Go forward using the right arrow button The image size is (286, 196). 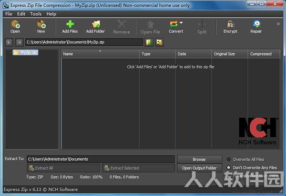tap(20, 42)
